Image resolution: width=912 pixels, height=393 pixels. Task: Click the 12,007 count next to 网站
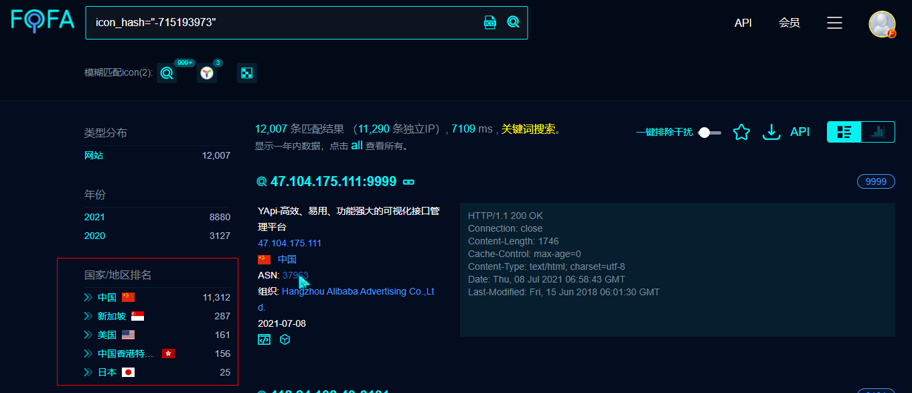click(x=216, y=155)
